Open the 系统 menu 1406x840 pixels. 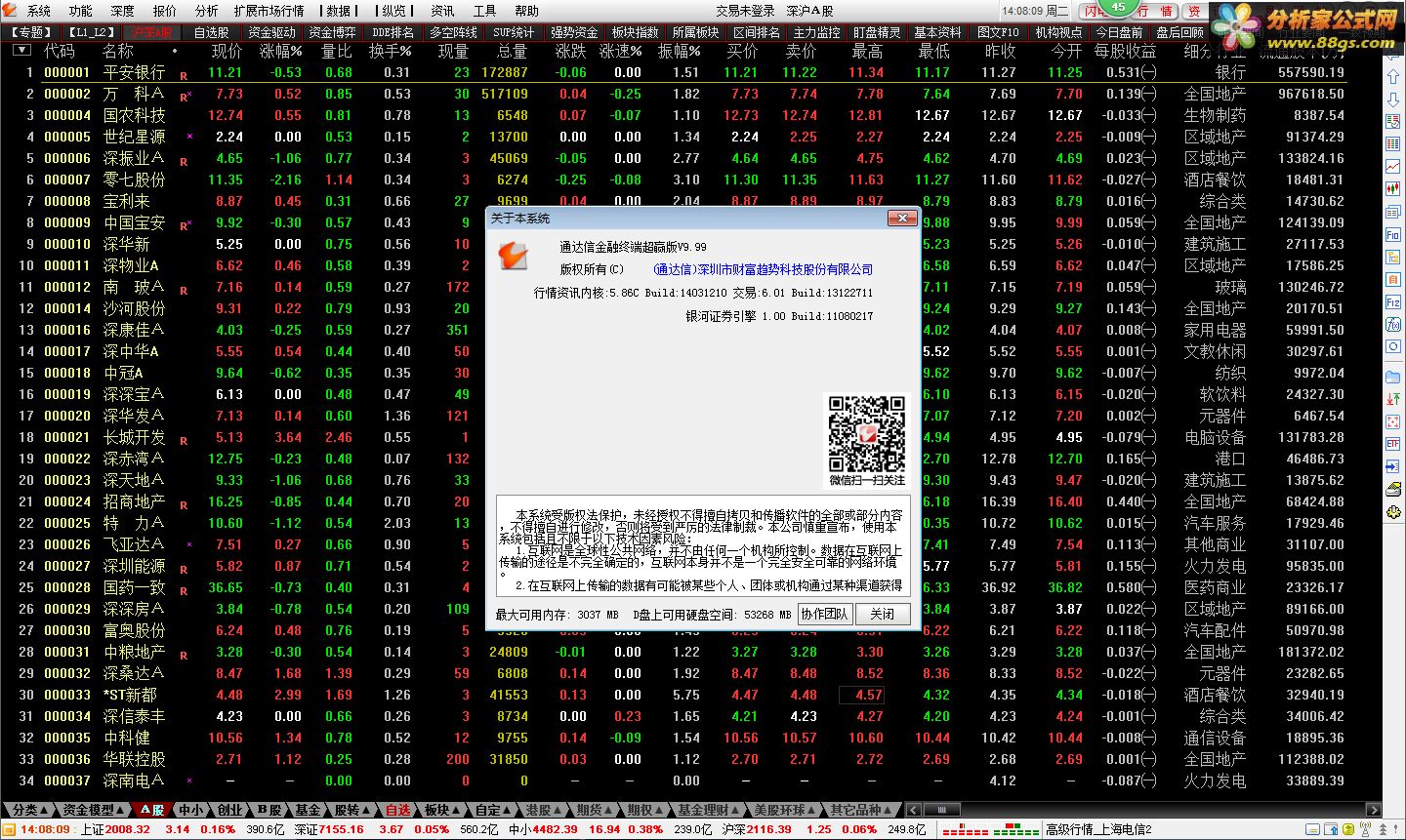click(x=39, y=11)
